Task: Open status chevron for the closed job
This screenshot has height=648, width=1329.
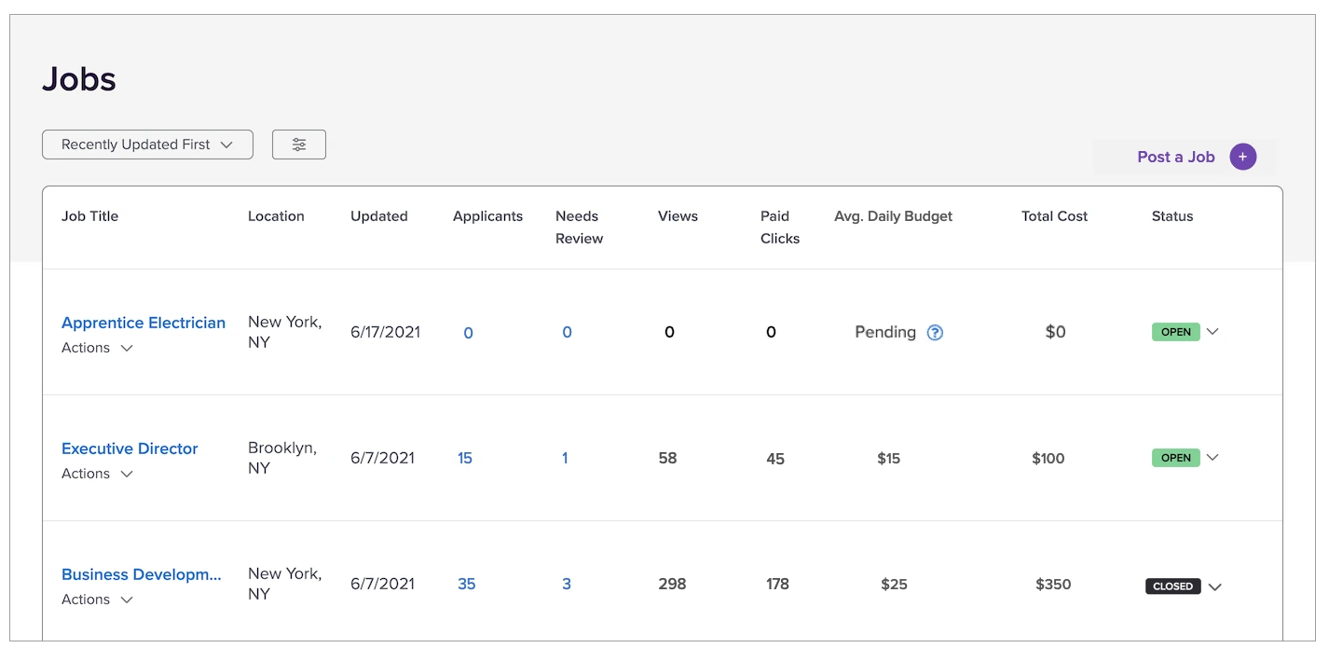Action: 1214,586
